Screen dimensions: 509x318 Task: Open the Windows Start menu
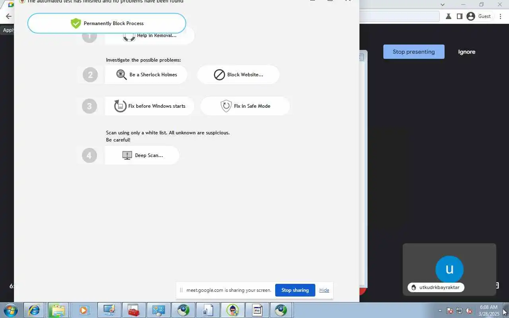click(x=10, y=310)
